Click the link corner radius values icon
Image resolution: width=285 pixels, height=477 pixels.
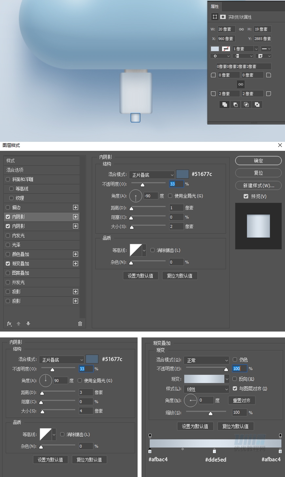coord(241,85)
